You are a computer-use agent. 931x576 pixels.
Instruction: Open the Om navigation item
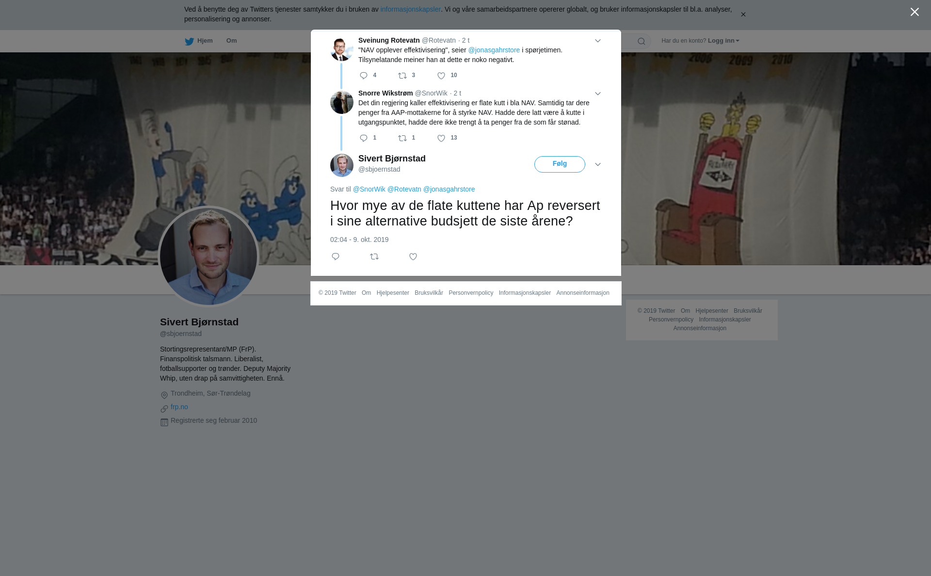(231, 41)
